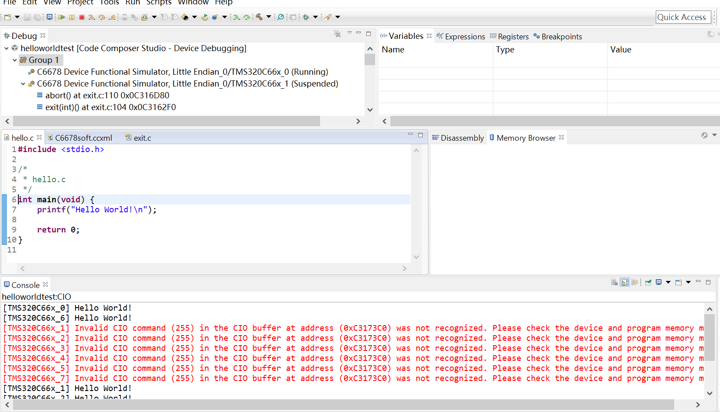Close the hello.c editor tab
Screen dimensions: 720x412
coord(39,137)
